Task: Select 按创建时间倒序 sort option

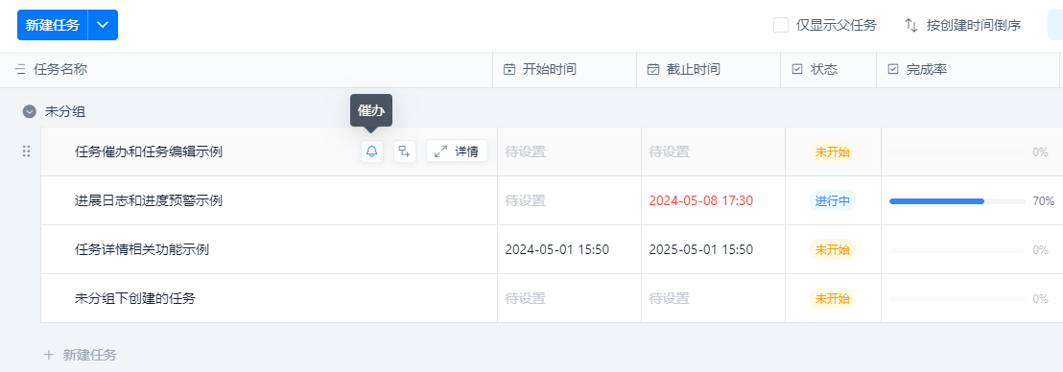Action: point(974,26)
